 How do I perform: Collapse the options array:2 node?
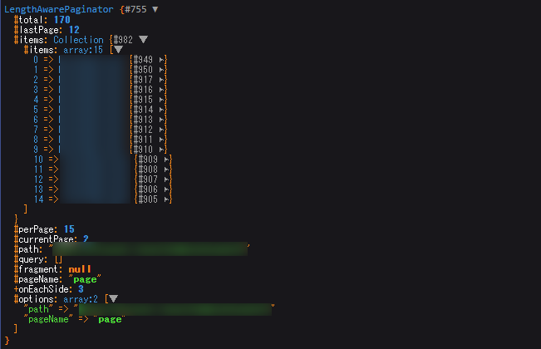(113, 299)
